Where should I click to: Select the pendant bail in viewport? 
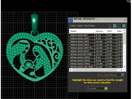[35, 24]
